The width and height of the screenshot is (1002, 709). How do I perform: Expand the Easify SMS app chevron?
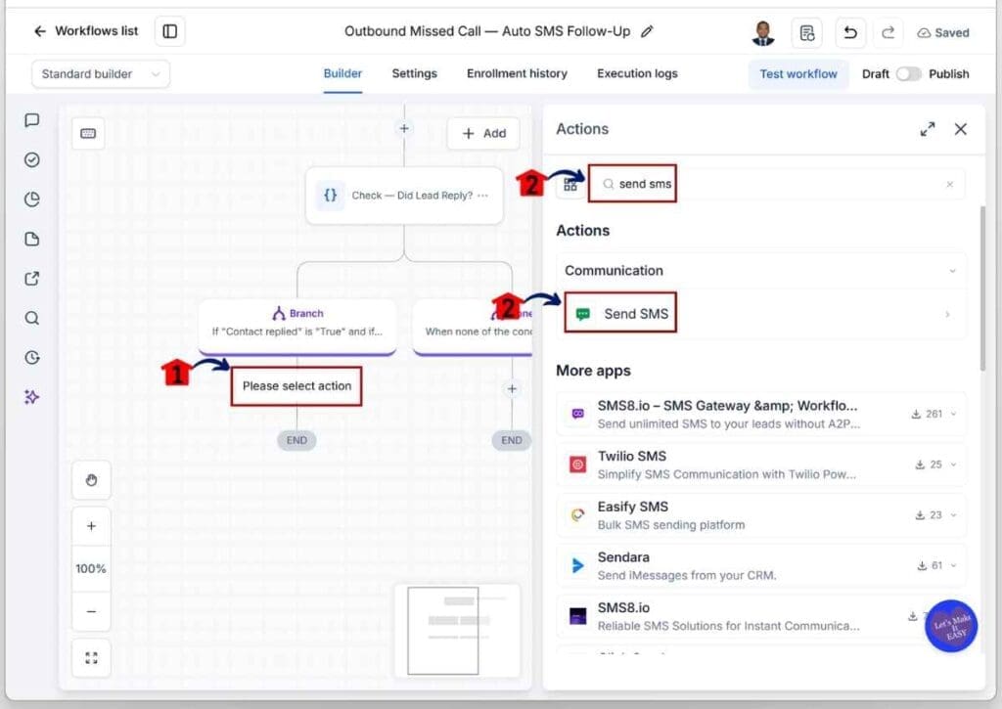point(953,514)
